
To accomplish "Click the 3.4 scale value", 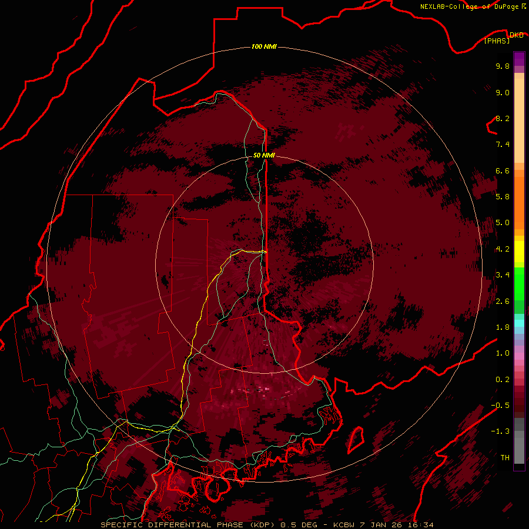I will click(503, 274).
